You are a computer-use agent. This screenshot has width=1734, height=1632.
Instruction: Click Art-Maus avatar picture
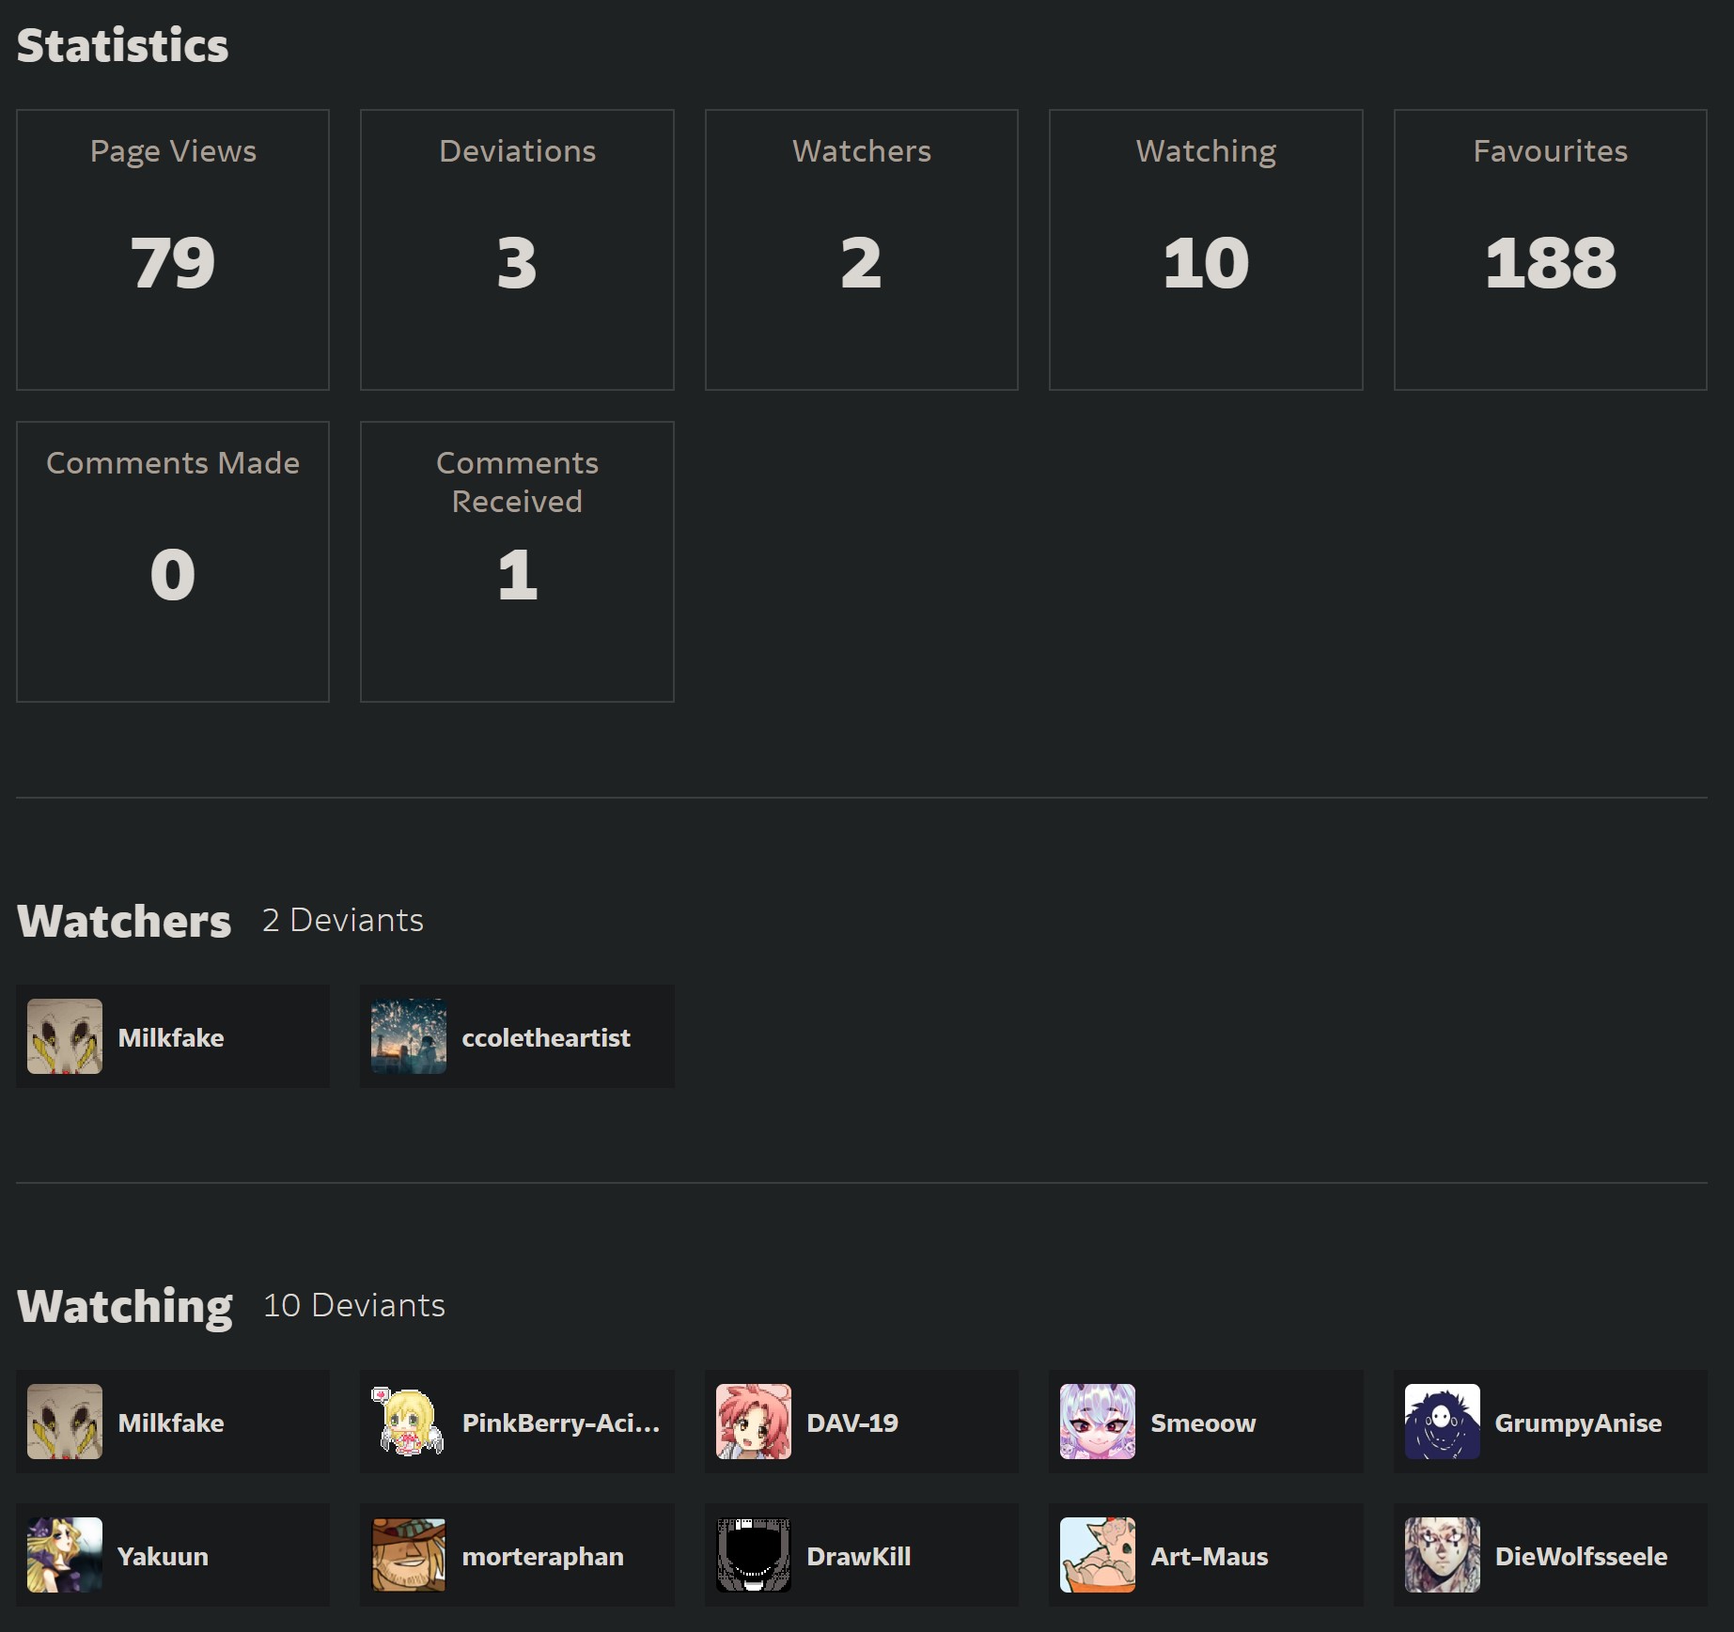point(1097,1555)
